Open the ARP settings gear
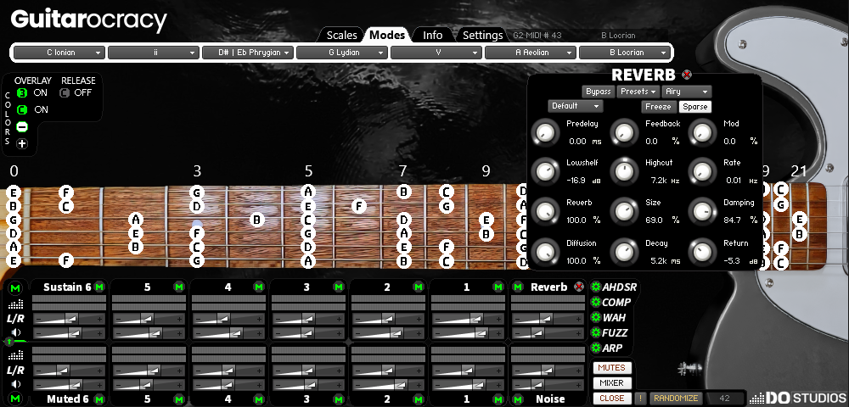 596,348
